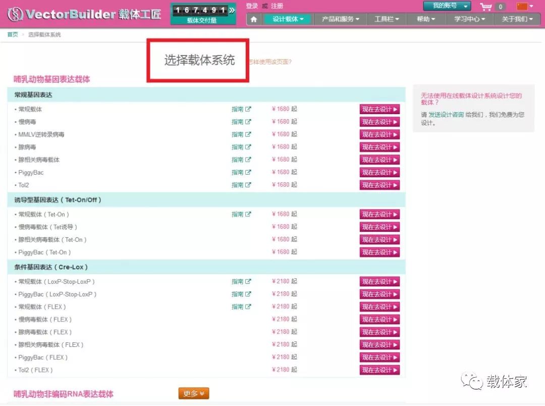The height and width of the screenshot is (406, 545).
Task: Open the 指南 guide for PiggyBac
Action: (x=241, y=172)
